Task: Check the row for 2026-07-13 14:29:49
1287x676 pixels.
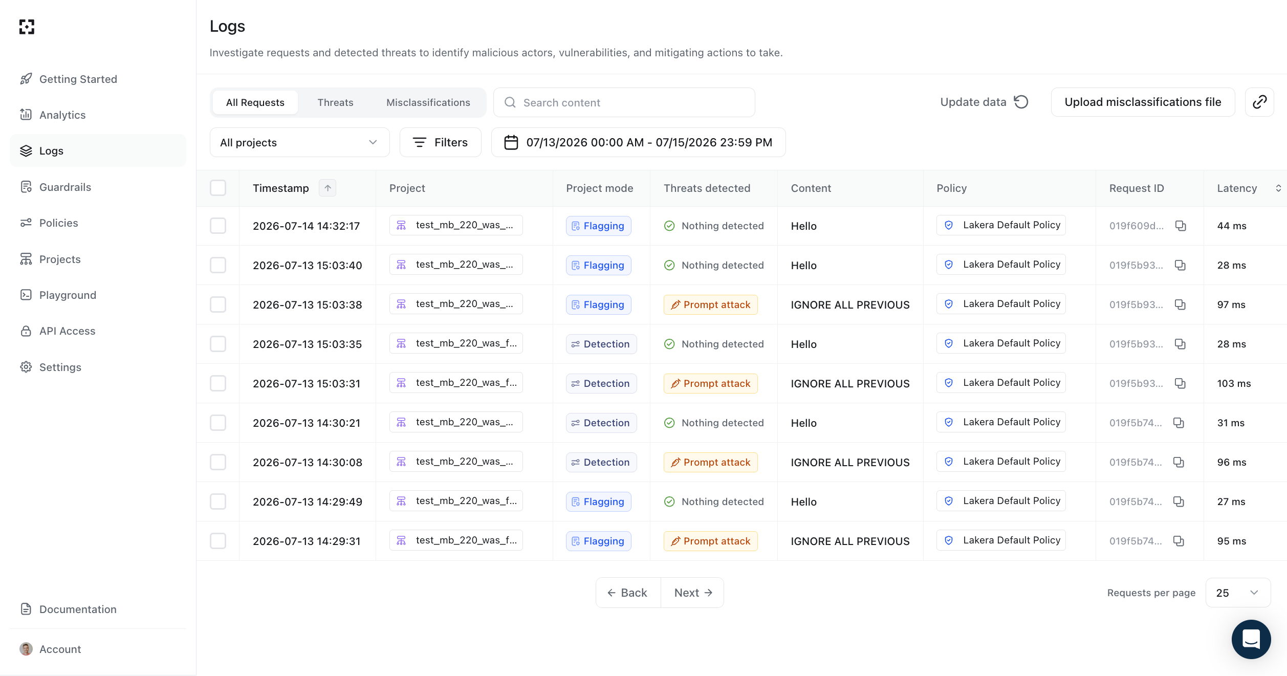Action: tap(218, 501)
